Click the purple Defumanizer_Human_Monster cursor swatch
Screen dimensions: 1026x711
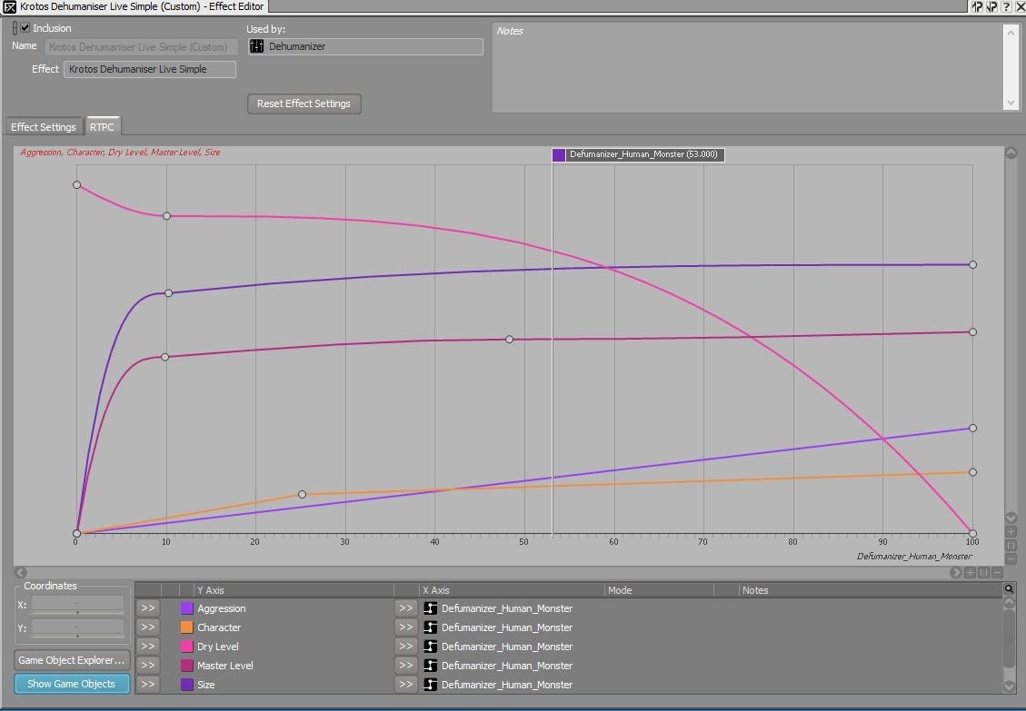pyautogui.click(x=559, y=155)
